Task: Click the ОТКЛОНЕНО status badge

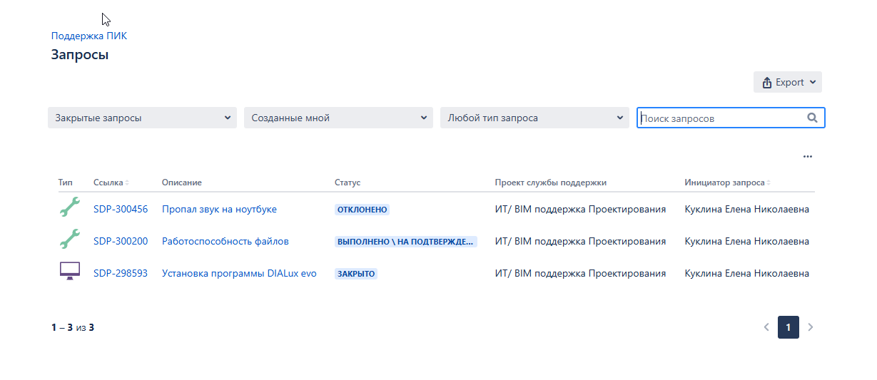Action: click(362, 210)
